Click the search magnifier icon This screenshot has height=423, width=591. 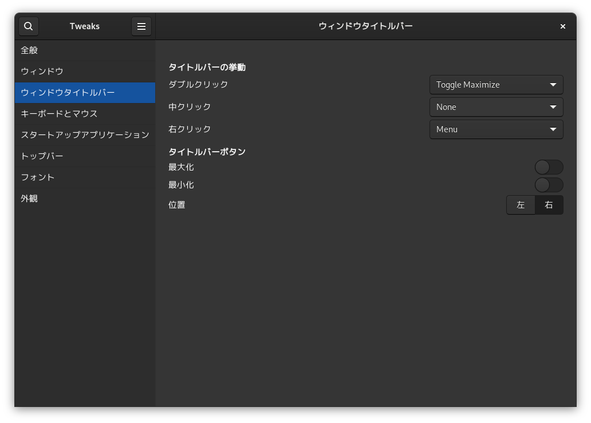29,26
